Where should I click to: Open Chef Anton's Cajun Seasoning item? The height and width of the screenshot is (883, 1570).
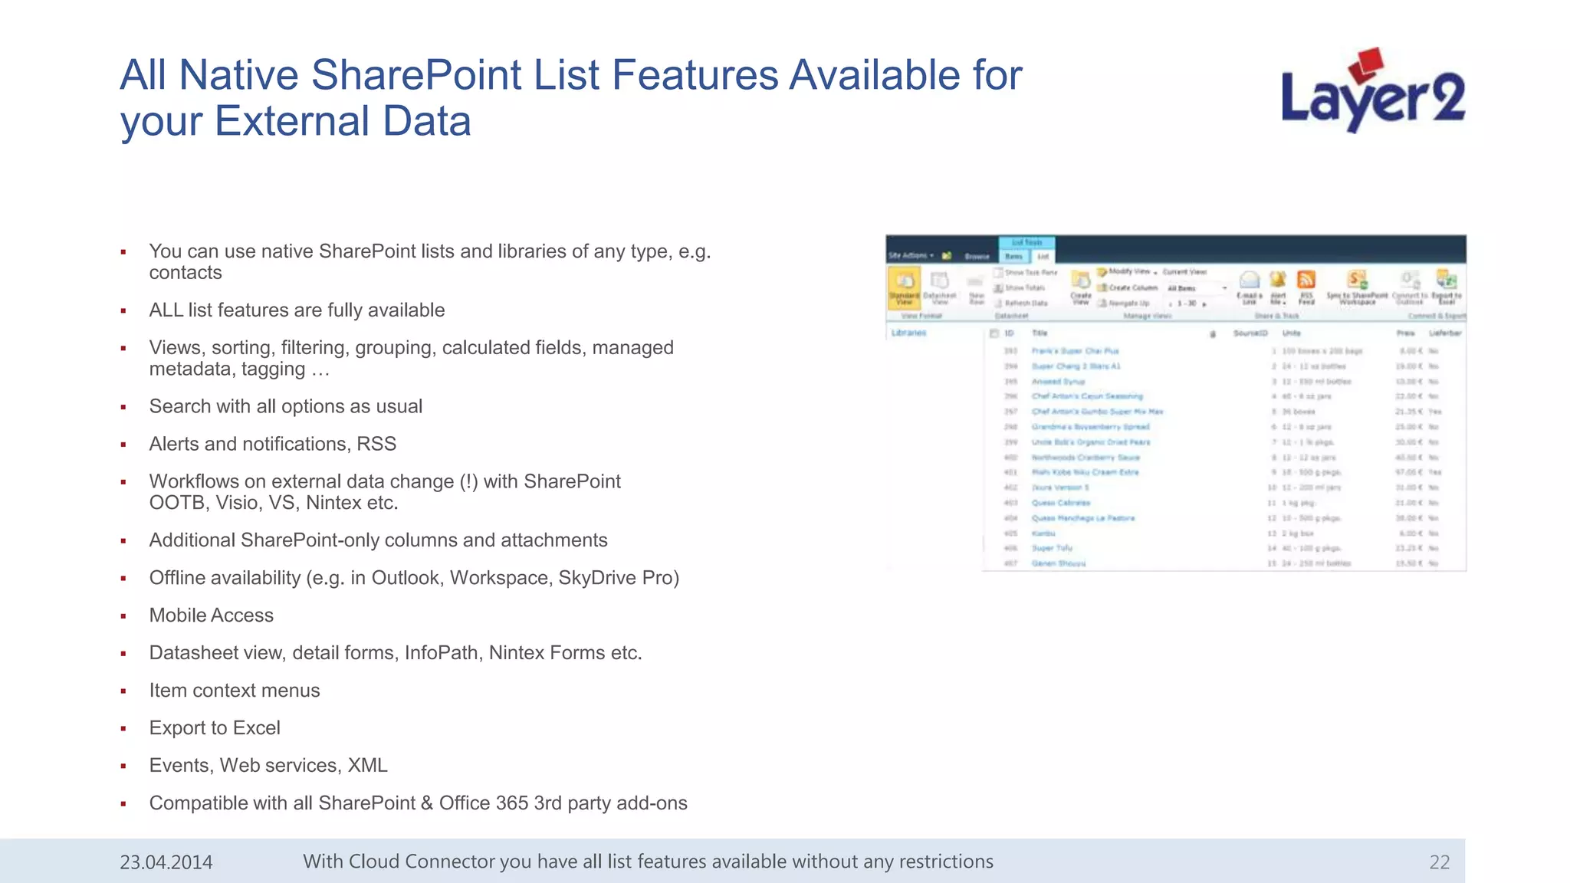click(1087, 396)
